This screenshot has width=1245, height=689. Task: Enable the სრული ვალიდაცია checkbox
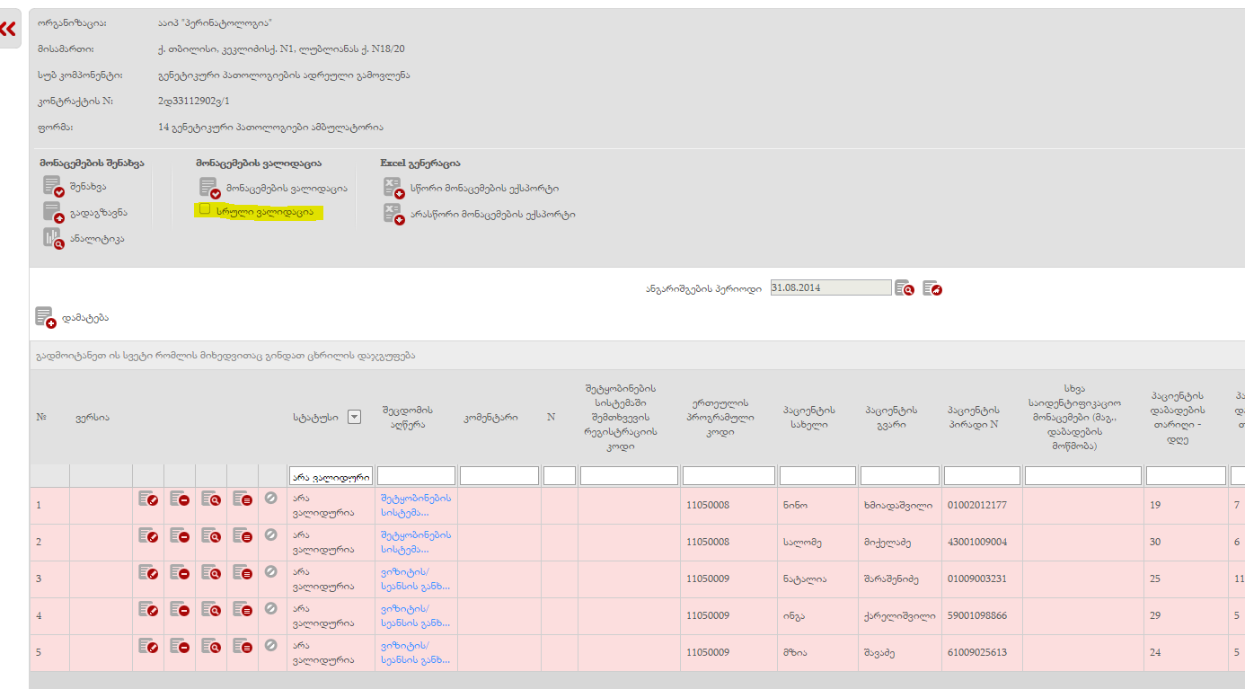(205, 209)
